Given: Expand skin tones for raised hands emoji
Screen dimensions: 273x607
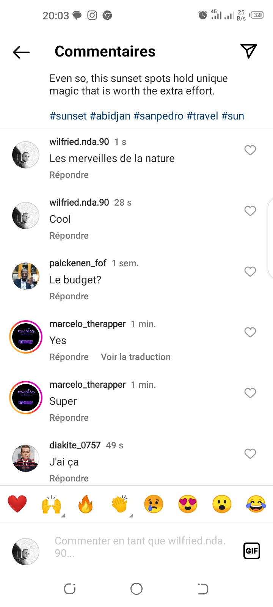Looking at the screenshot, I should [x=63, y=515].
